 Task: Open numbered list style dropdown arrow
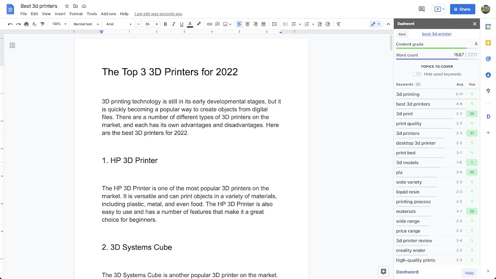click(313, 24)
